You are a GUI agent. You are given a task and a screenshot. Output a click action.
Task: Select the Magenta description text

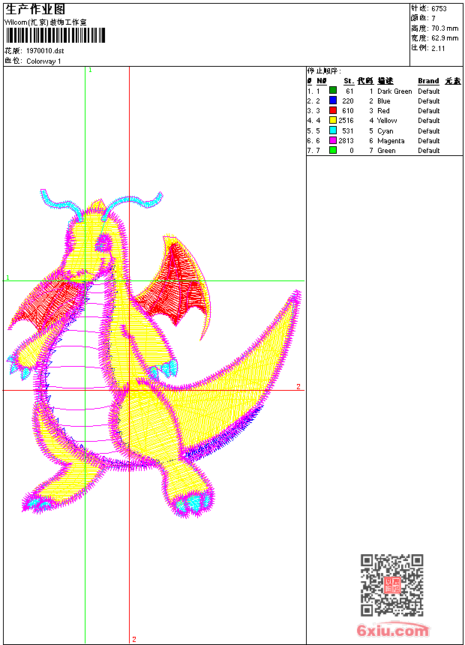pyautogui.click(x=391, y=141)
